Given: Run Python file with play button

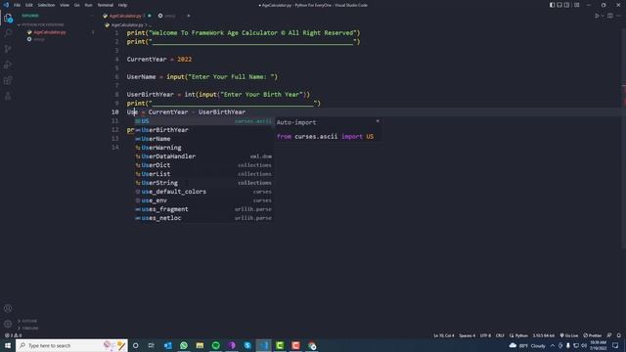Looking at the screenshot, I should point(597,16).
